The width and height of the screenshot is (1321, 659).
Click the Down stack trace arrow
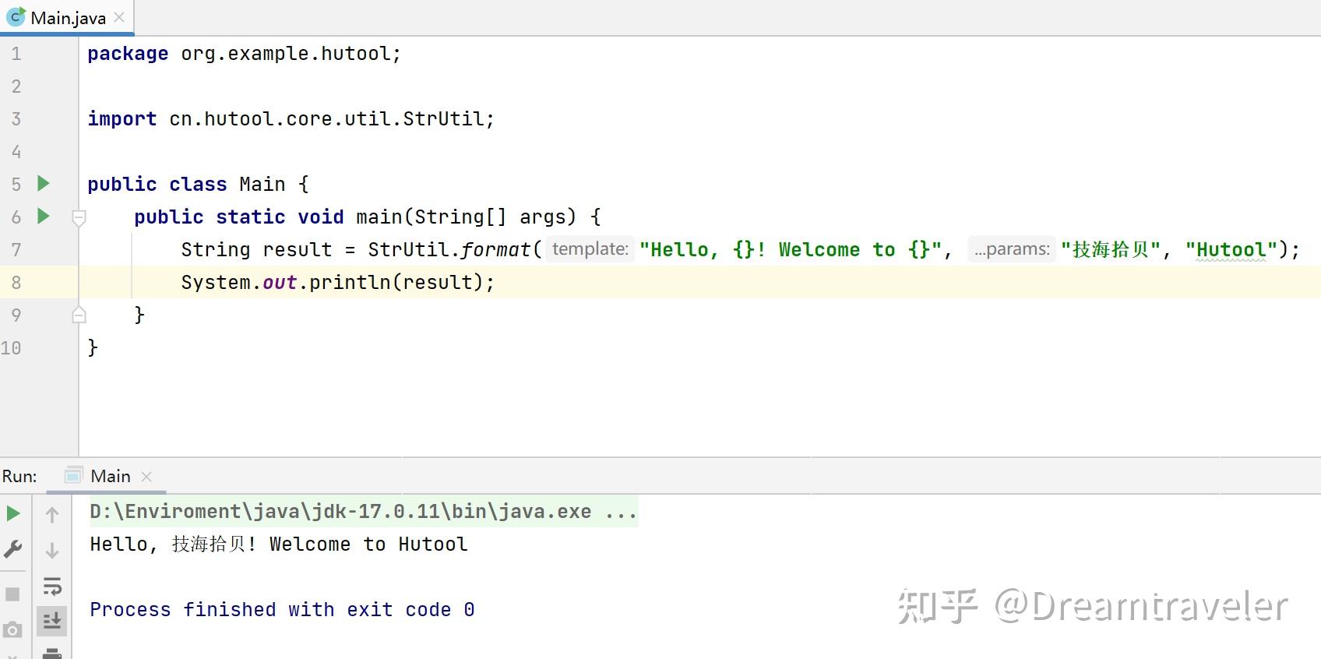coord(52,551)
